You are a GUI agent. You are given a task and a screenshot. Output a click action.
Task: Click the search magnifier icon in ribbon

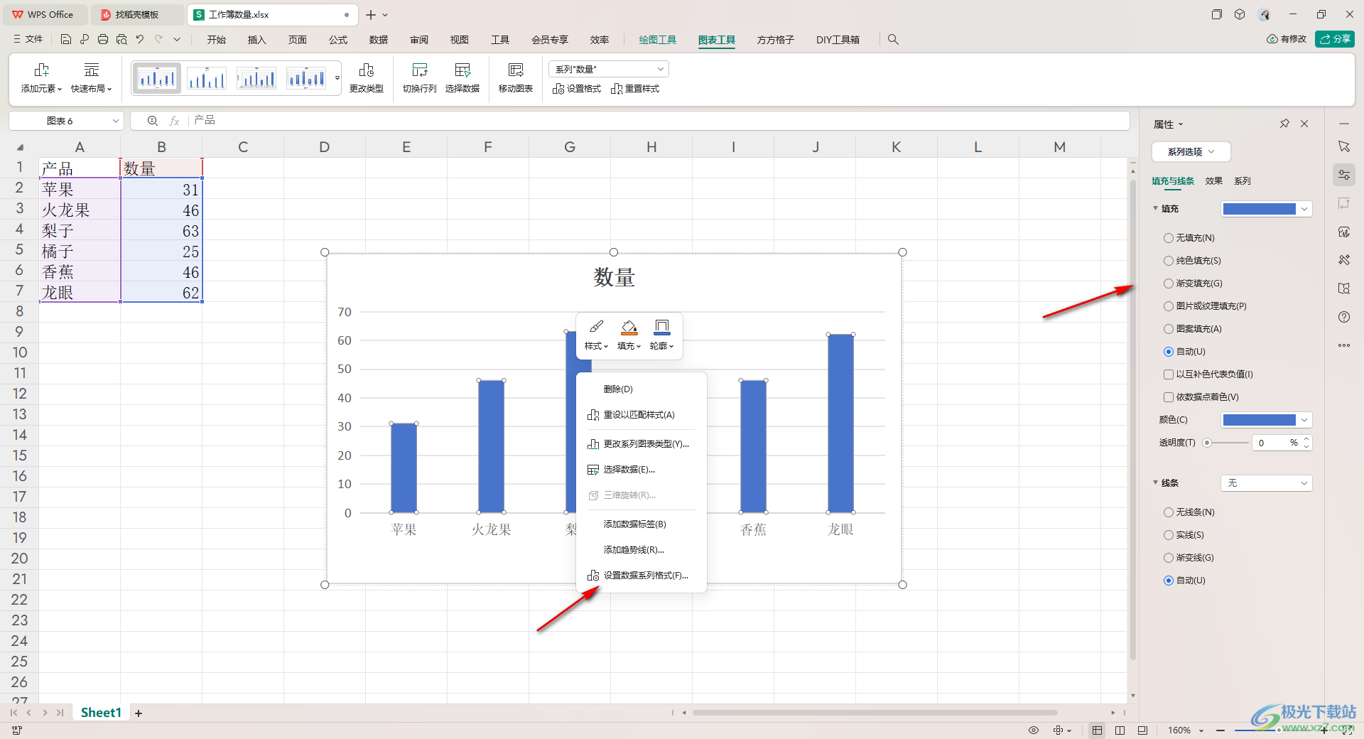[x=893, y=40]
